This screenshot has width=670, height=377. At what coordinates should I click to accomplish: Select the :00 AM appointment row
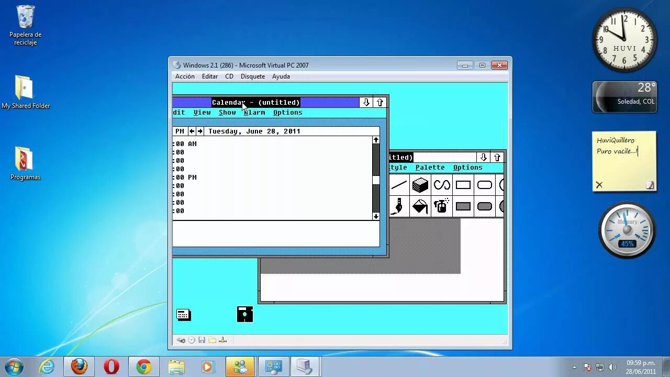[x=272, y=144]
